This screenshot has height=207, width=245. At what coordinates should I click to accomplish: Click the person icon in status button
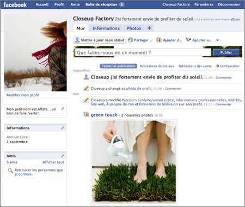[77, 40]
